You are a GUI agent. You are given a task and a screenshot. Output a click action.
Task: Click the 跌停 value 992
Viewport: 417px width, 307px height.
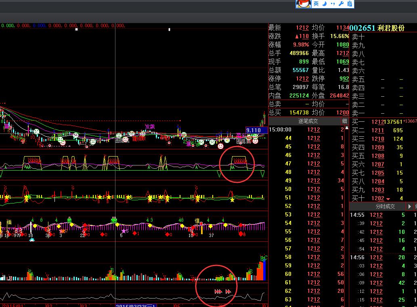[344, 78]
